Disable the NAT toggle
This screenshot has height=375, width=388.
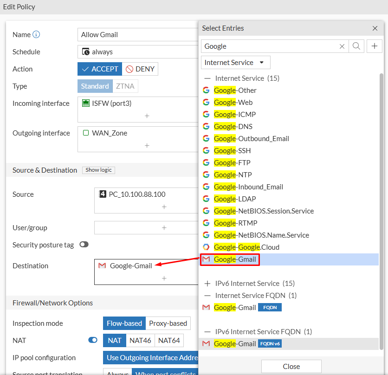click(92, 340)
